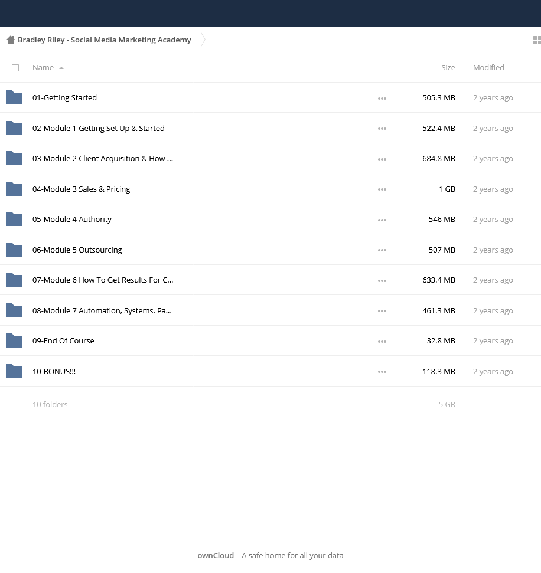Click folder icon for 06-Module 5 Outsourcing
Image resolution: width=541 pixels, height=573 pixels.
(x=14, y=250)
